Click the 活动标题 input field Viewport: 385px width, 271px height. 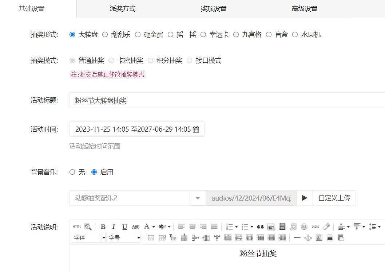[227, 100]
